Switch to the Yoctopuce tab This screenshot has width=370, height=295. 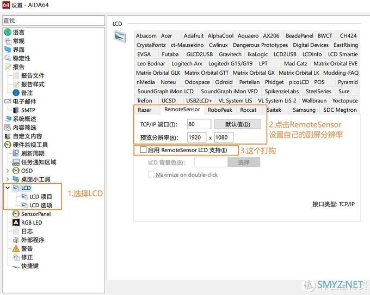(x=345, y=100)
